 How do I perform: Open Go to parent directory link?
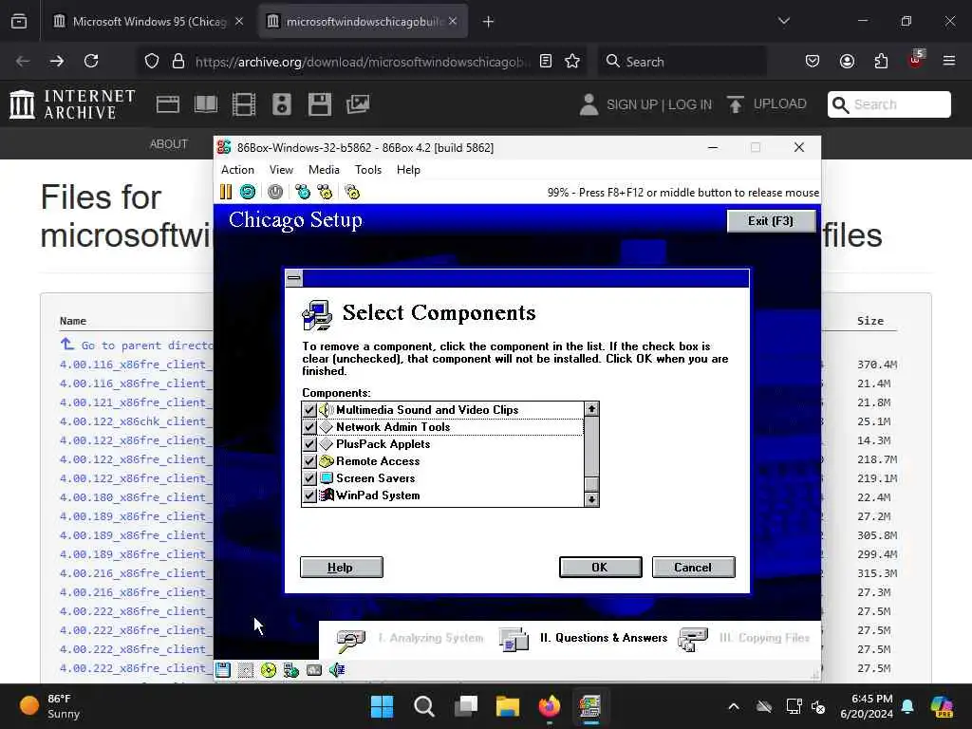coord(147,346)
